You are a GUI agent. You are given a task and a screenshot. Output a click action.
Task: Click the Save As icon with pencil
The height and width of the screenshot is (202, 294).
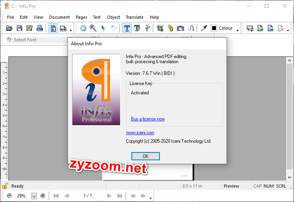(29, 28)
